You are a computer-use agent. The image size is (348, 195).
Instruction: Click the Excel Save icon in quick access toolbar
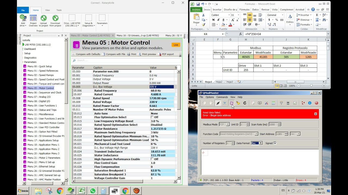198,4
